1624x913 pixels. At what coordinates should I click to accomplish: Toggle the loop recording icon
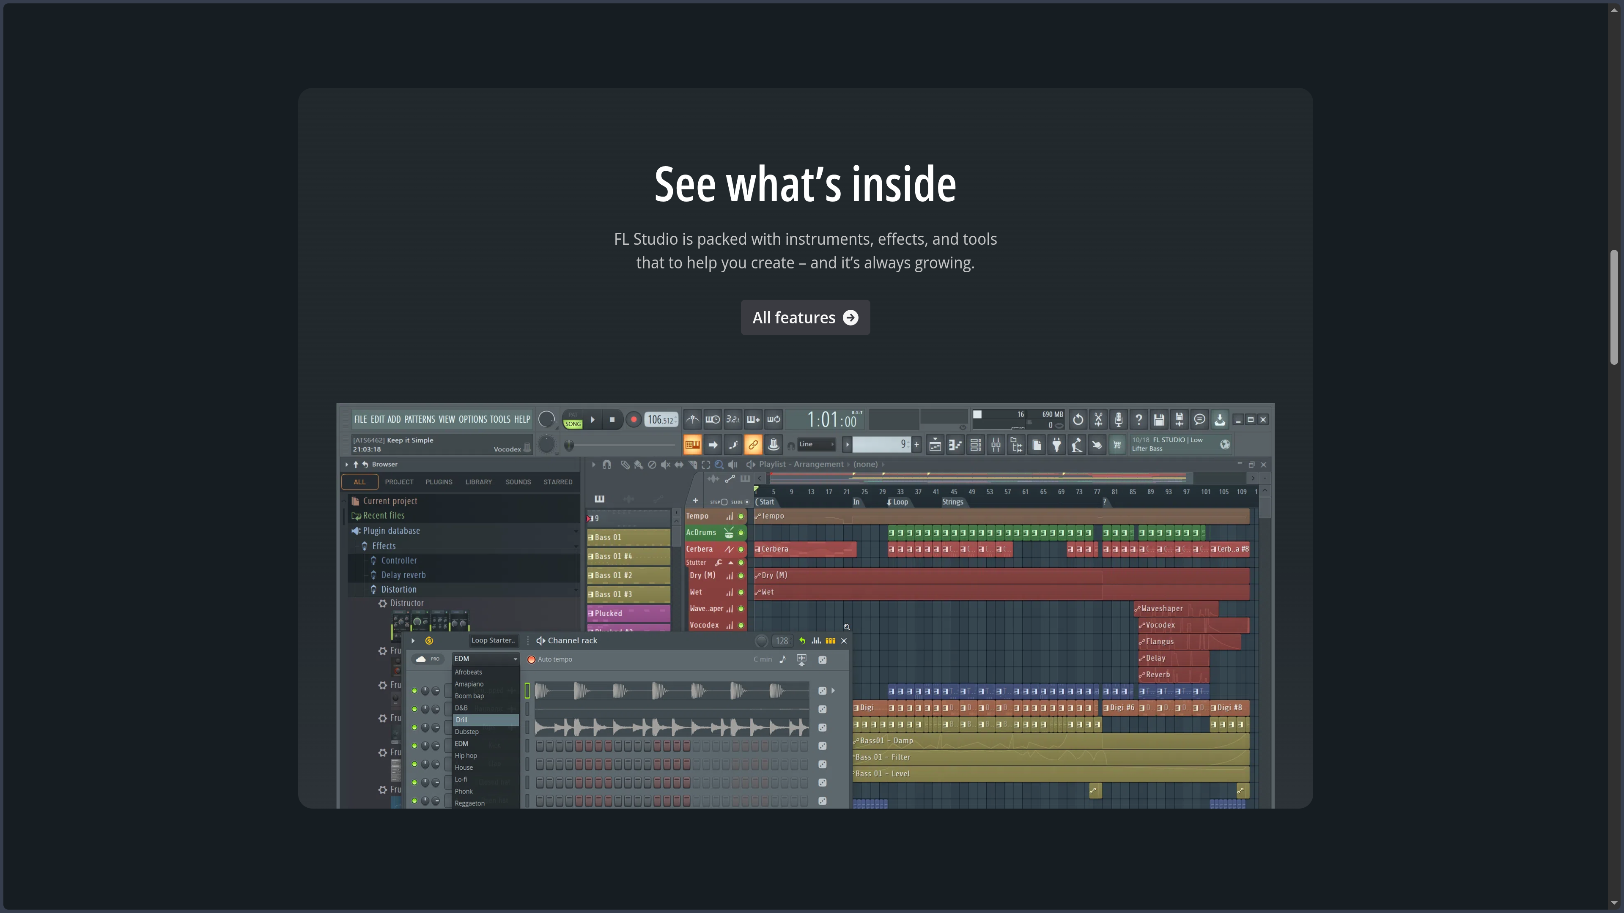click(x=774, y=420)
